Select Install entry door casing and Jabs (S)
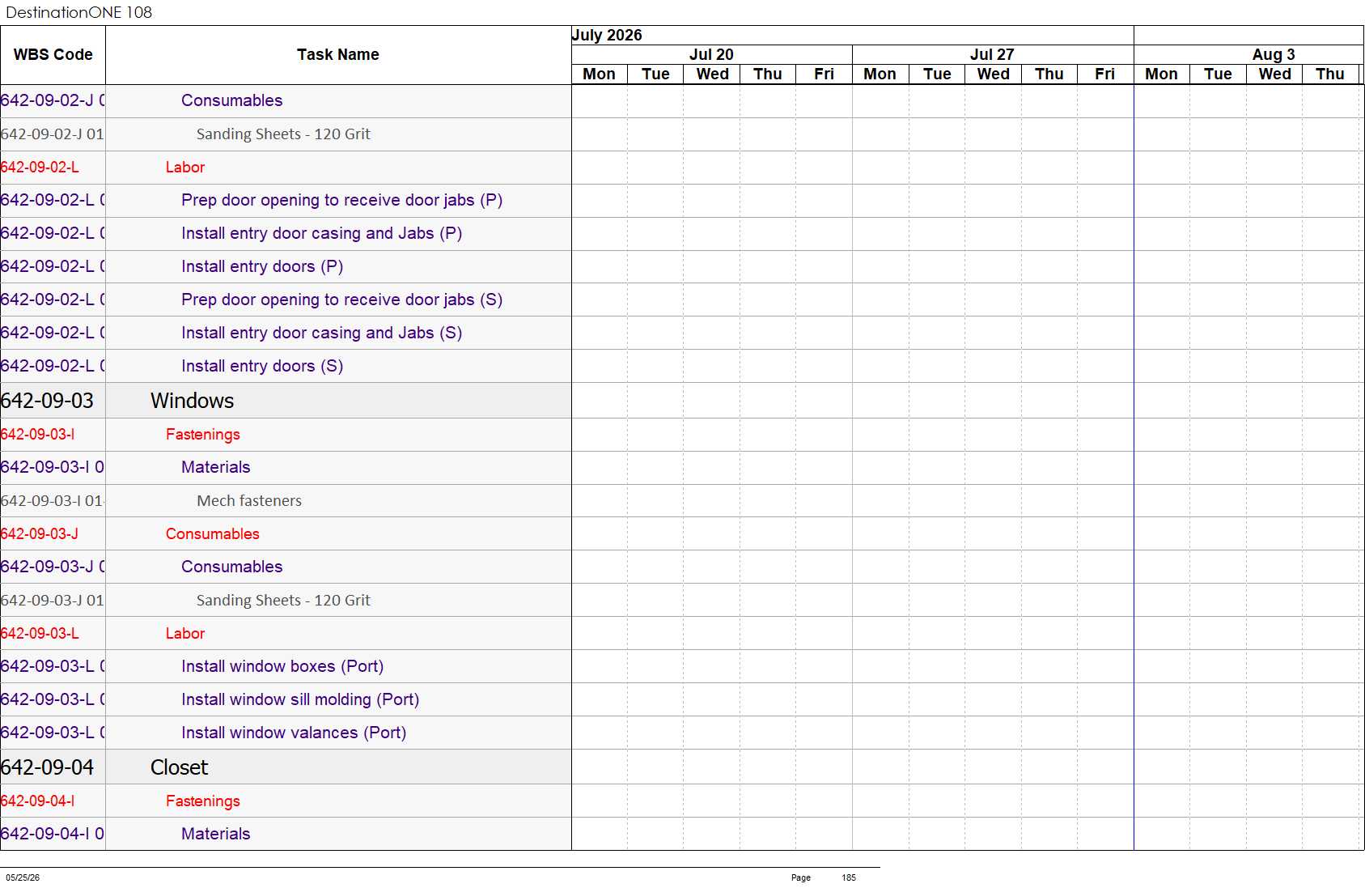 (321, 333)
